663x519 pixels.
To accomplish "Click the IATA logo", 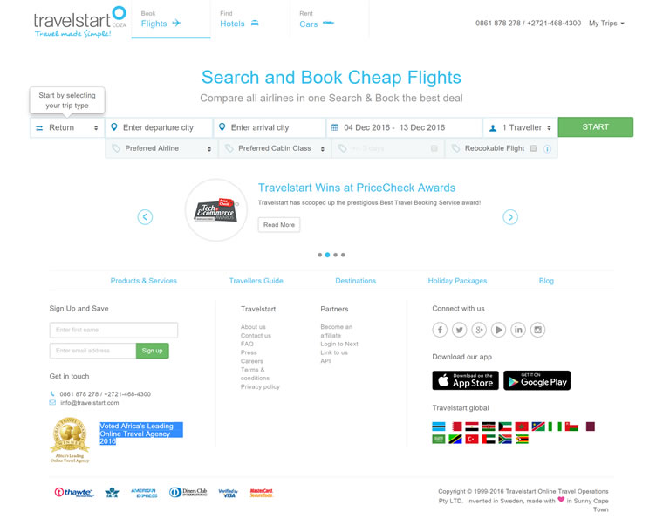I will 112,492.
